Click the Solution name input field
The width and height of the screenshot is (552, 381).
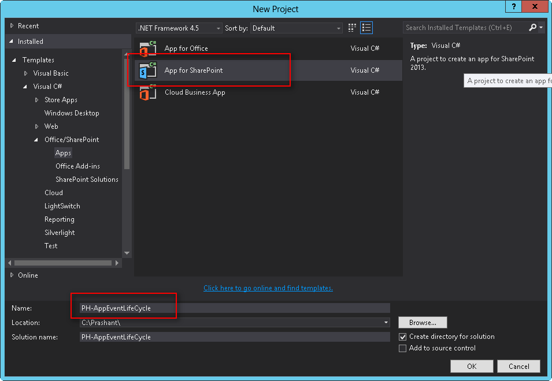click(x=235, y=337)
